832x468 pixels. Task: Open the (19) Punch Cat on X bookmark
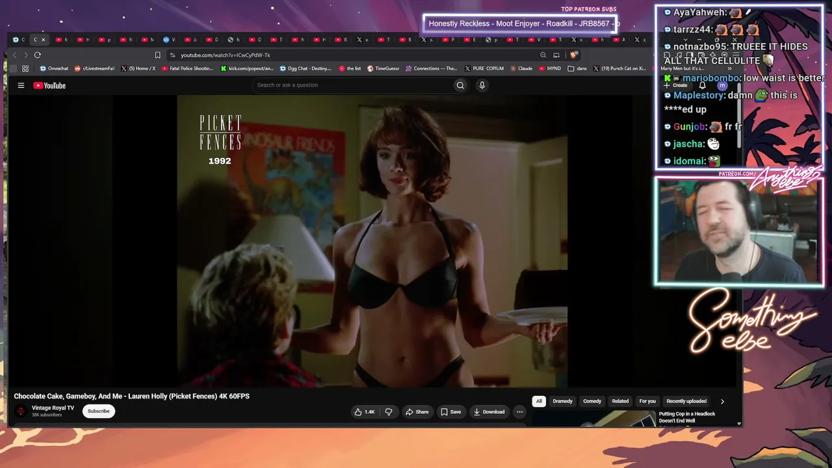(x=619, y=68)
